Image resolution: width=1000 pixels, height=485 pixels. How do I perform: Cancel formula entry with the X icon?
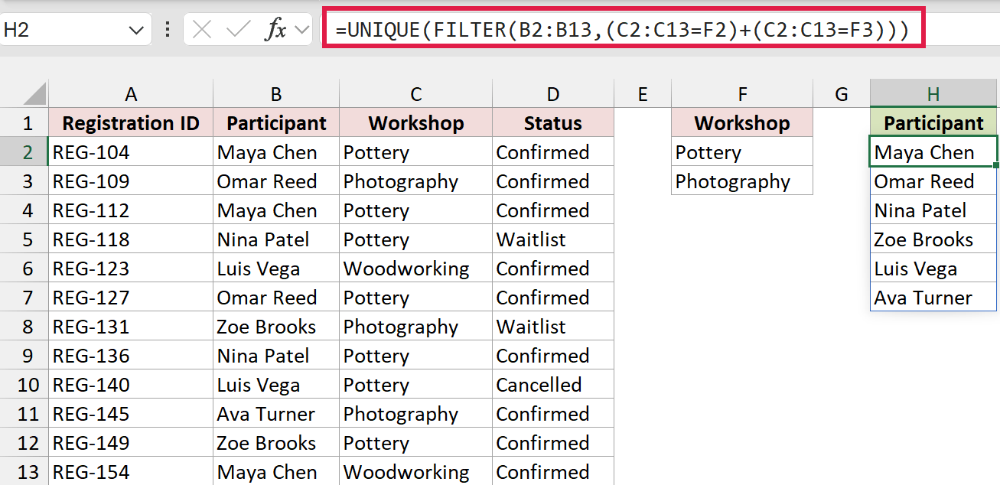202,31
